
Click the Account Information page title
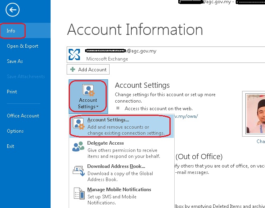pyautogui.click(x=135, y=30)
